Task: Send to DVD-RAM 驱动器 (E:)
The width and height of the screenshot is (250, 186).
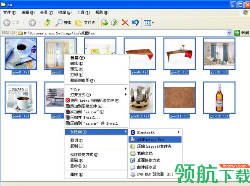Action: (x=155, y=174)
